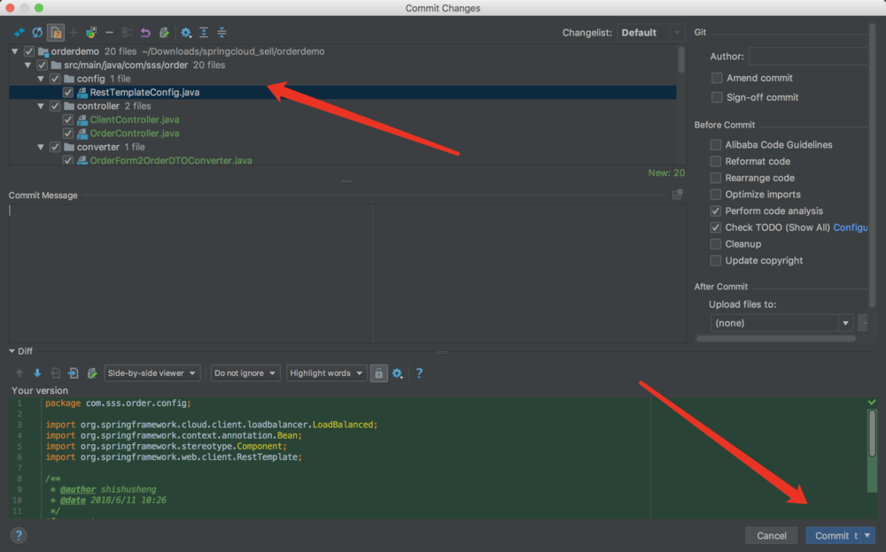The image size is (886, 552).
Task: Click the Revert (rollback) arrow icon
Action: [x=145, y=33]
